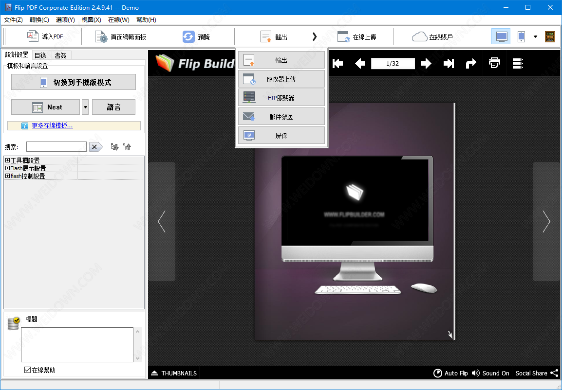Click the print icon in viewer

pos(494,63)
